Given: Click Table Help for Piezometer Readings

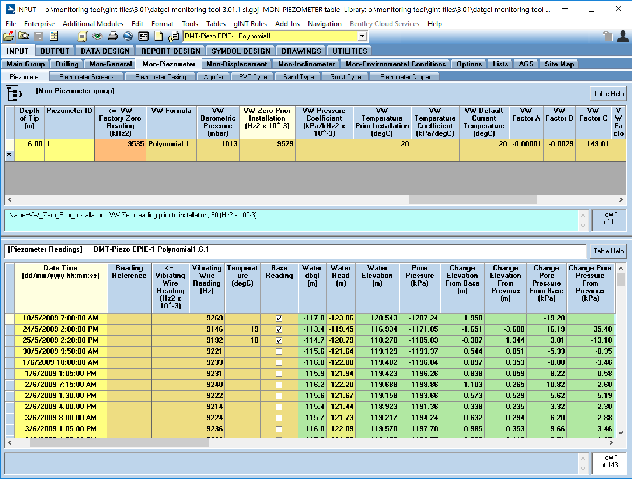Looking at the screenshot, I should pos(608,251).
